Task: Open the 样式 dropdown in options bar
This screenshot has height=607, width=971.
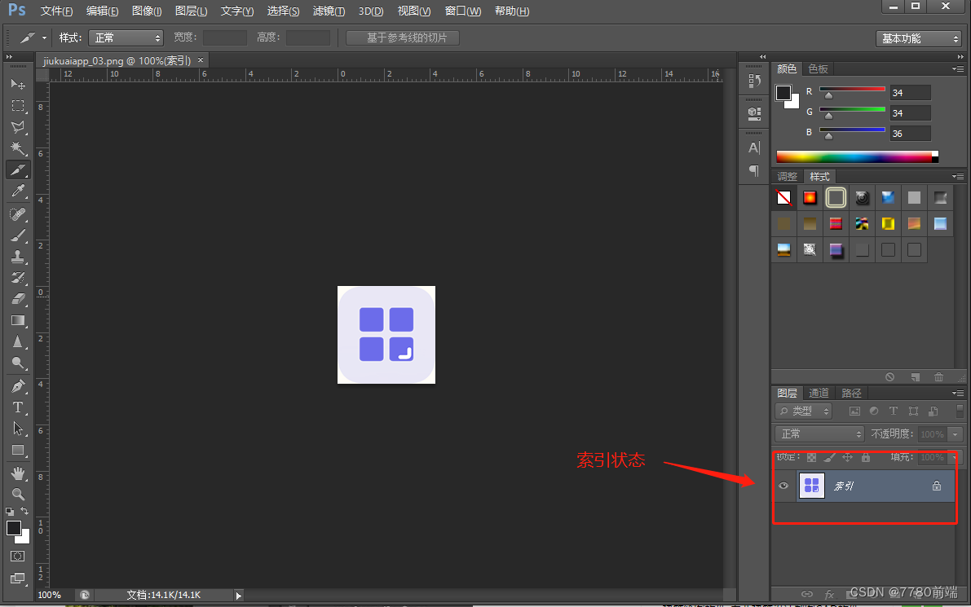Action: point(126,37)
